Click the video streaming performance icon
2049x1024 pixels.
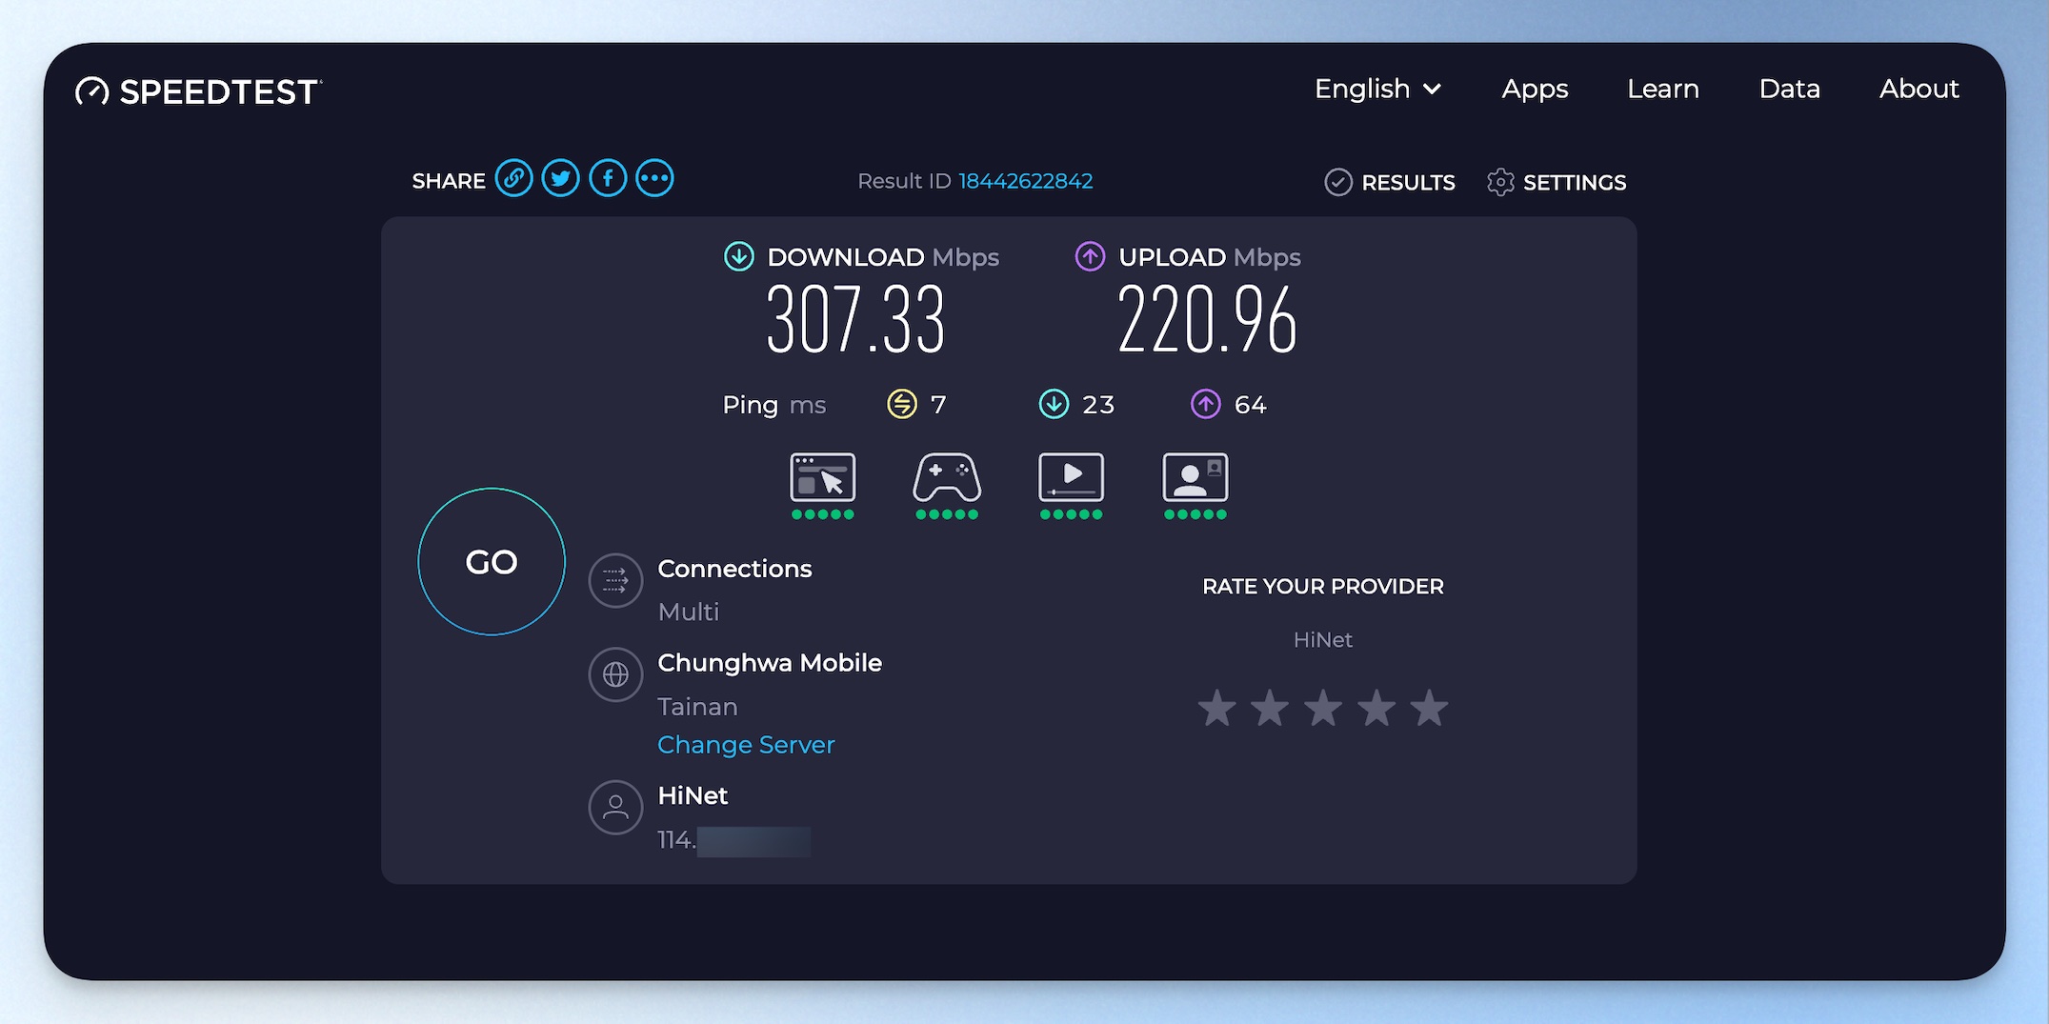click(1071, 478)
